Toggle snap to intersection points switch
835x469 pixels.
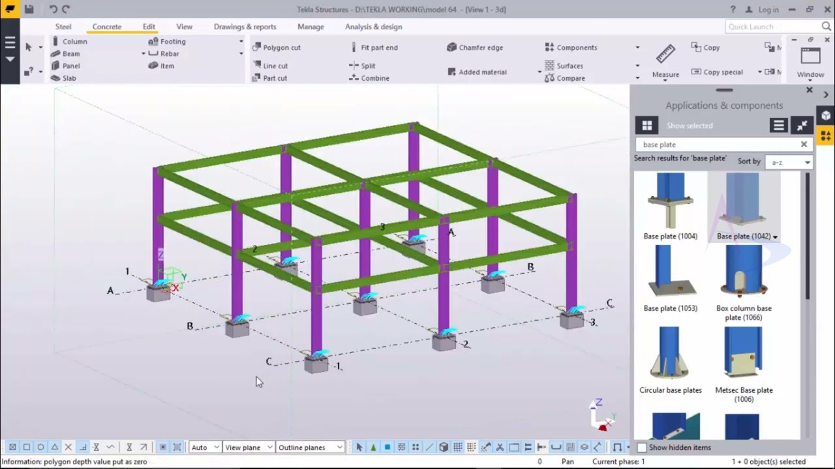click(x=68, y=448)
